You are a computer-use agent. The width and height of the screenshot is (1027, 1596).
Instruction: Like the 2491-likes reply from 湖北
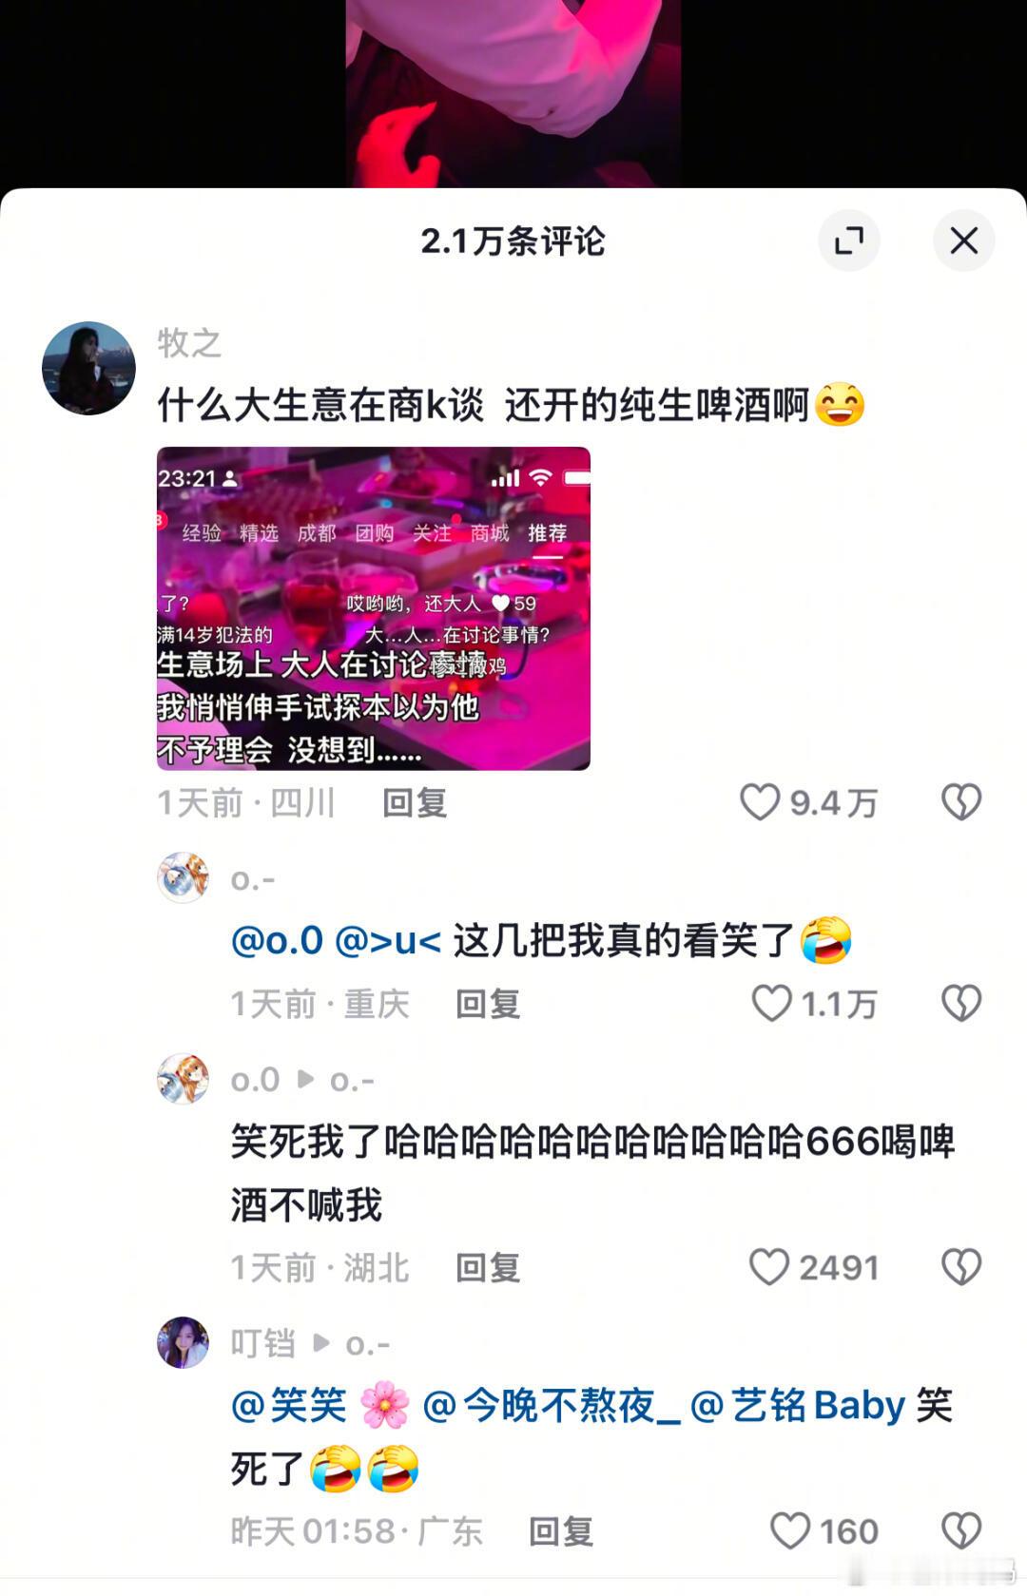(769, 1267)
